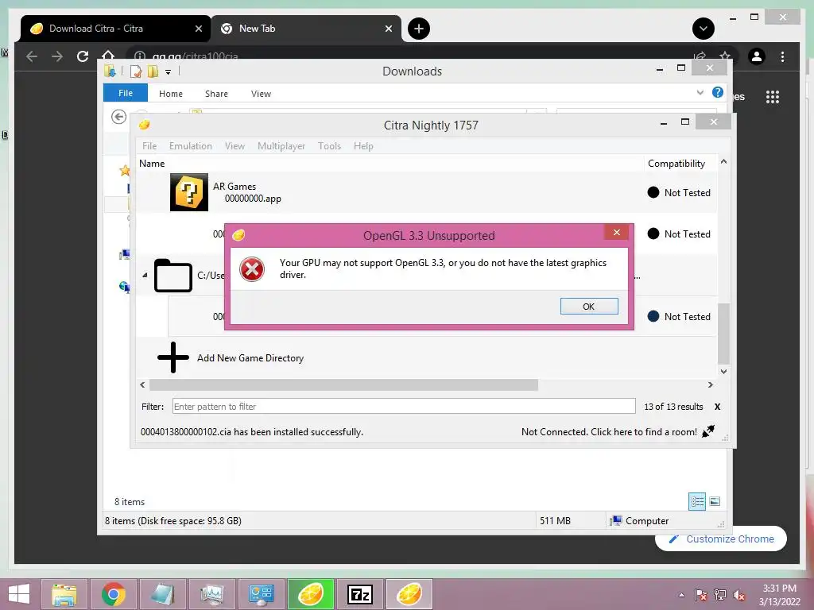Click the new folder icon in Downloads toolbar
The width and height of the screenshot is (814, 610).
(x=153, y=71)
